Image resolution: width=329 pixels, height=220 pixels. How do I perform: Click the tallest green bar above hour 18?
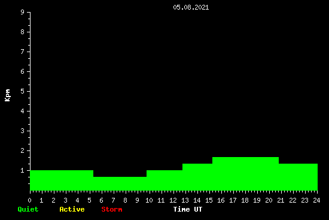pyautogui.click(x=245, y=174)
